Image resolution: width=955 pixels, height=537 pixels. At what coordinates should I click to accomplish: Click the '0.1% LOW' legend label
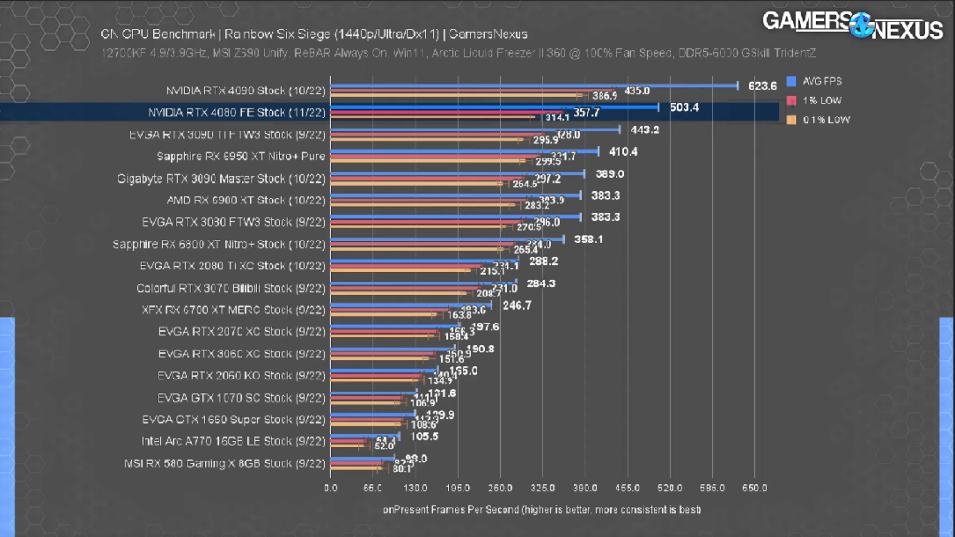(826, 120)
